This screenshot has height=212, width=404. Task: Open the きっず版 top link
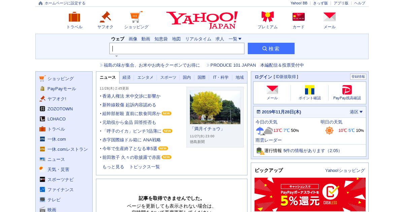click(x=321, y=3)
